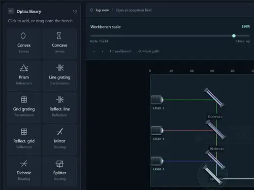The image size is (254, 190).
Task: Switch to Top view tab
Action: coord(102,10)
